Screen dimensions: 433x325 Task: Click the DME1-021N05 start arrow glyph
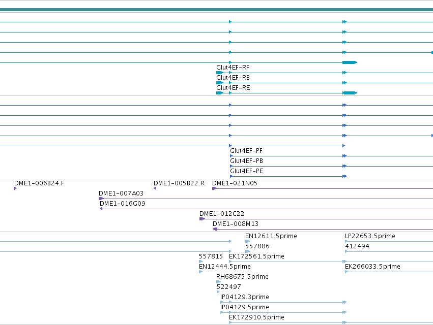214,188
